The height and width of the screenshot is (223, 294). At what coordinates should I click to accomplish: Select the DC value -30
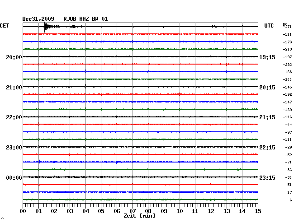point(289,177)
